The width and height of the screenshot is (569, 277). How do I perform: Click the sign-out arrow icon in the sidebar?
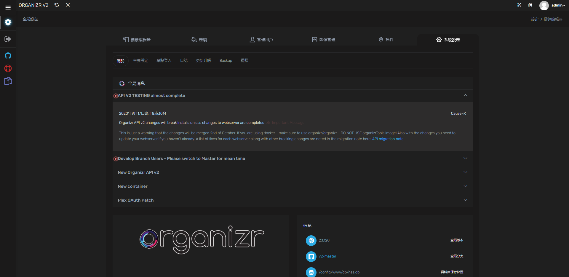click(x=8, y=39)
